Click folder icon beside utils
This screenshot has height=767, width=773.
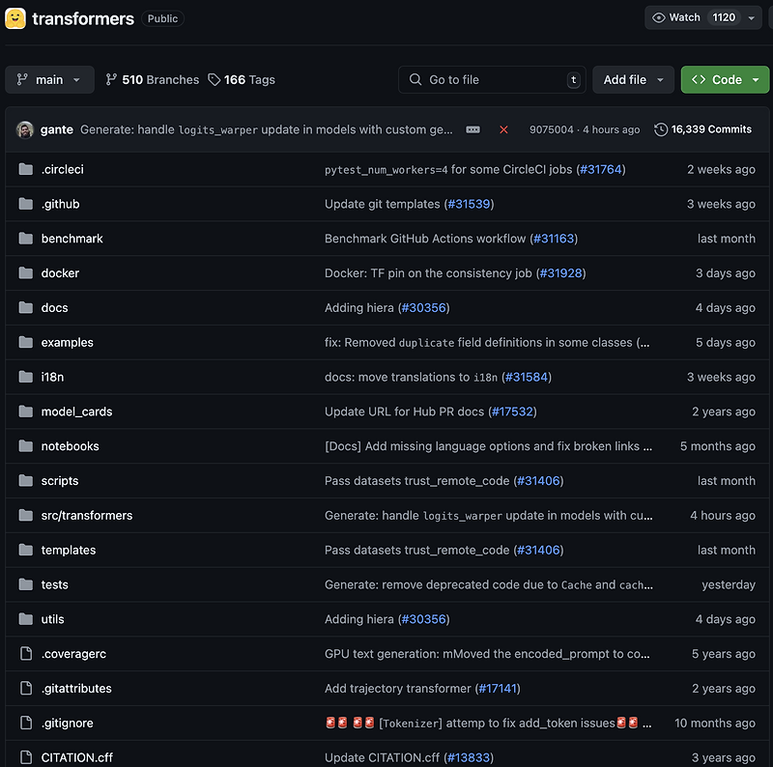point(26,618)
